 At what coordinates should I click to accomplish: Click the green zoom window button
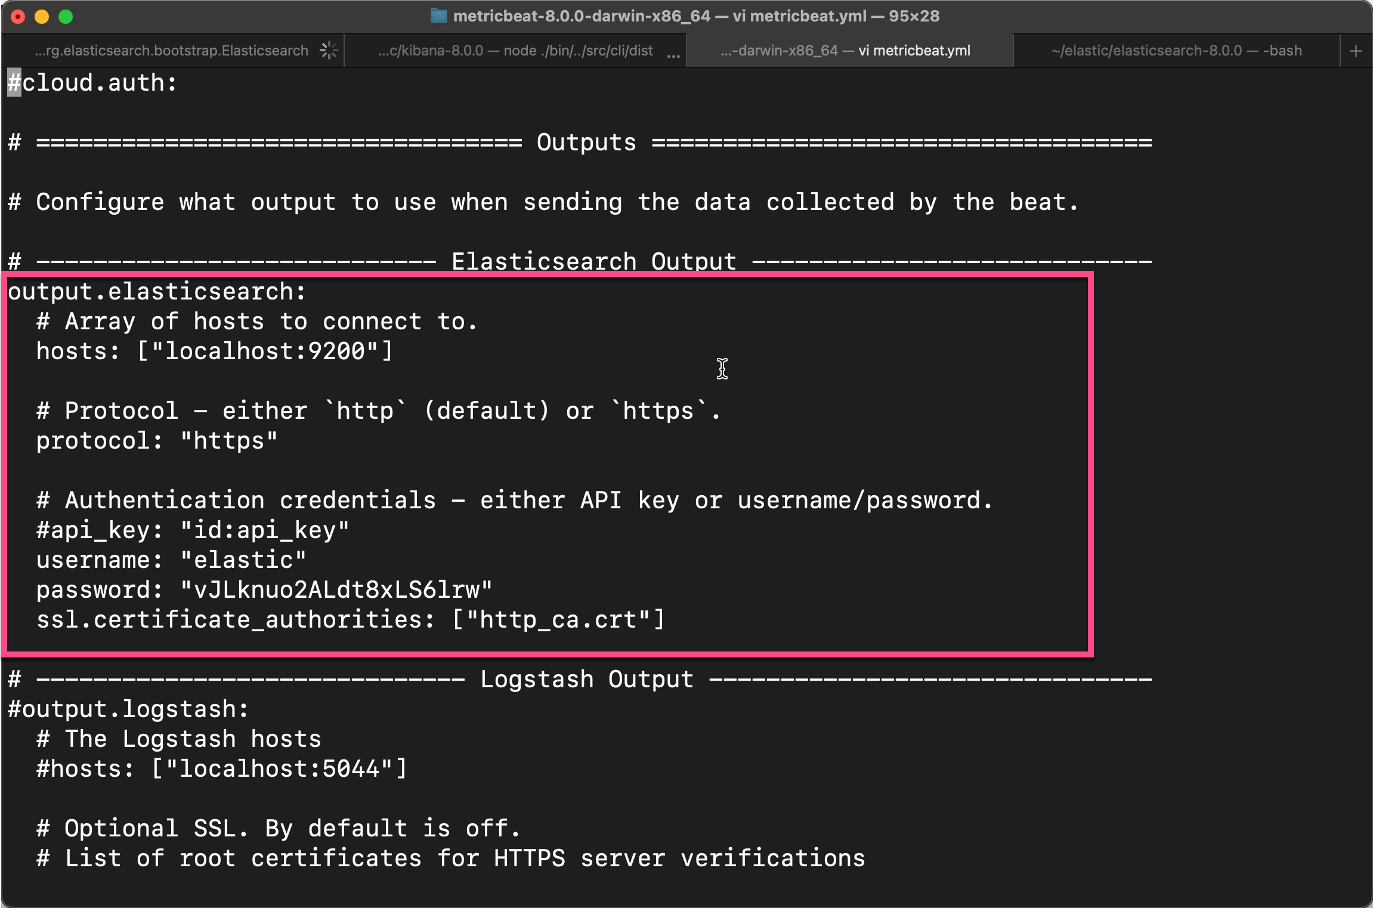tap(66, 17)
